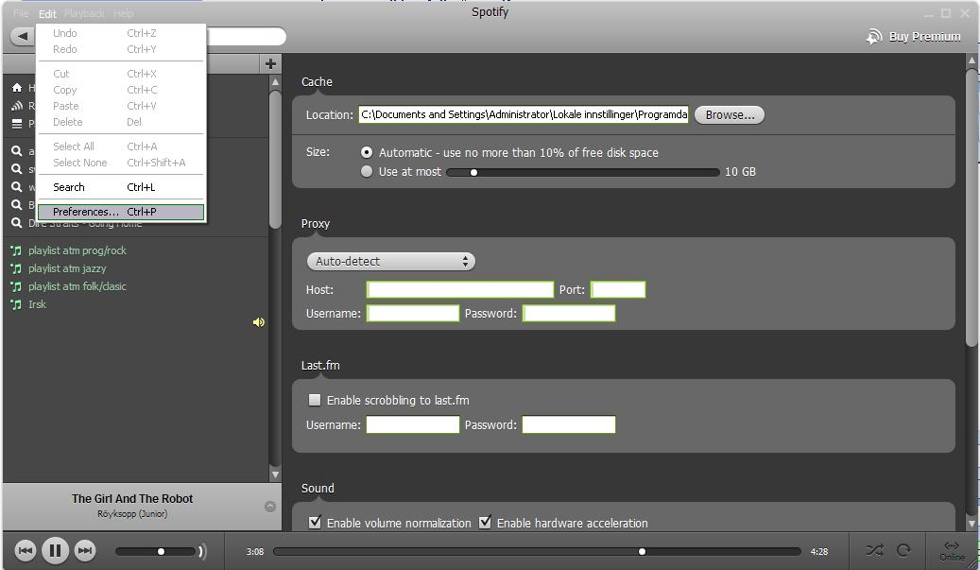Skip to previous track
980x570 pixels.
(26, 551)
